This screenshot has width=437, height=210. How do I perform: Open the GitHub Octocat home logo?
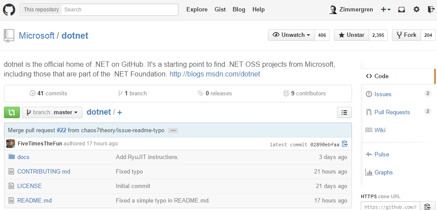(x=9, y=10)
